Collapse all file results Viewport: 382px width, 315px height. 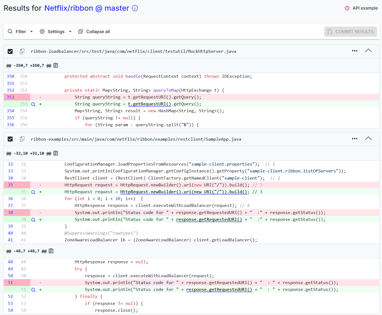pos(94,31)
